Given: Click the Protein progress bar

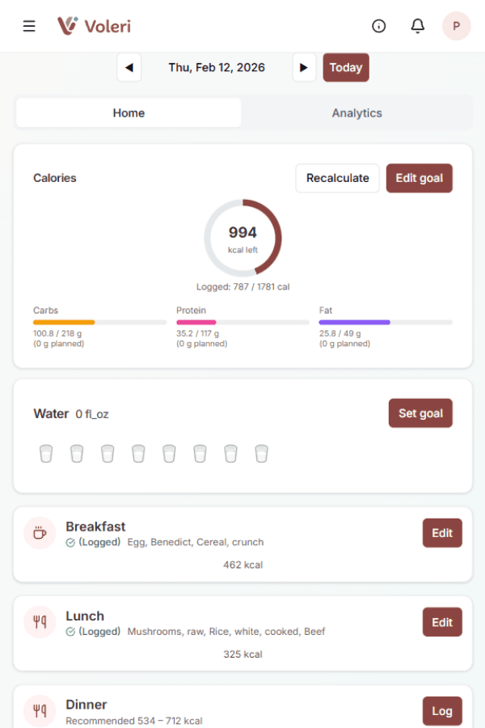Looking at the screenshot, I should [x=242, y=321].
